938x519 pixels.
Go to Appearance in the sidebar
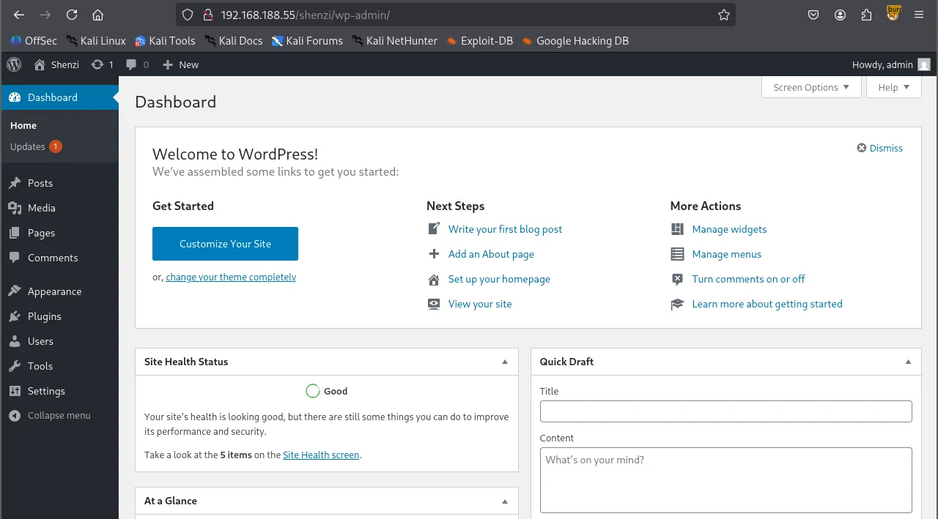[54, 291]
